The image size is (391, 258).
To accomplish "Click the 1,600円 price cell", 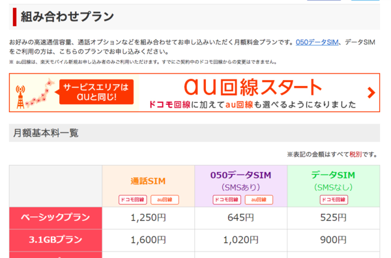I will (148, 240).
